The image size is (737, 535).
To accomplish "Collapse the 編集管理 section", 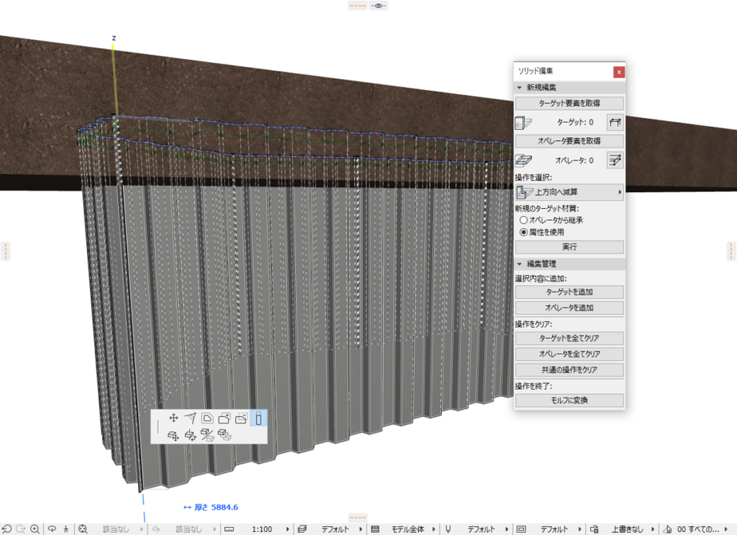I will 519,263.
